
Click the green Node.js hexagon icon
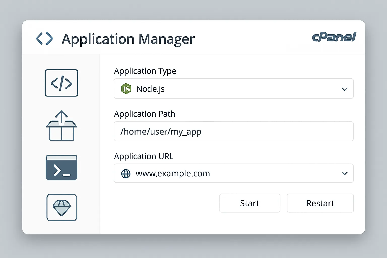click(x=126, y=89)
